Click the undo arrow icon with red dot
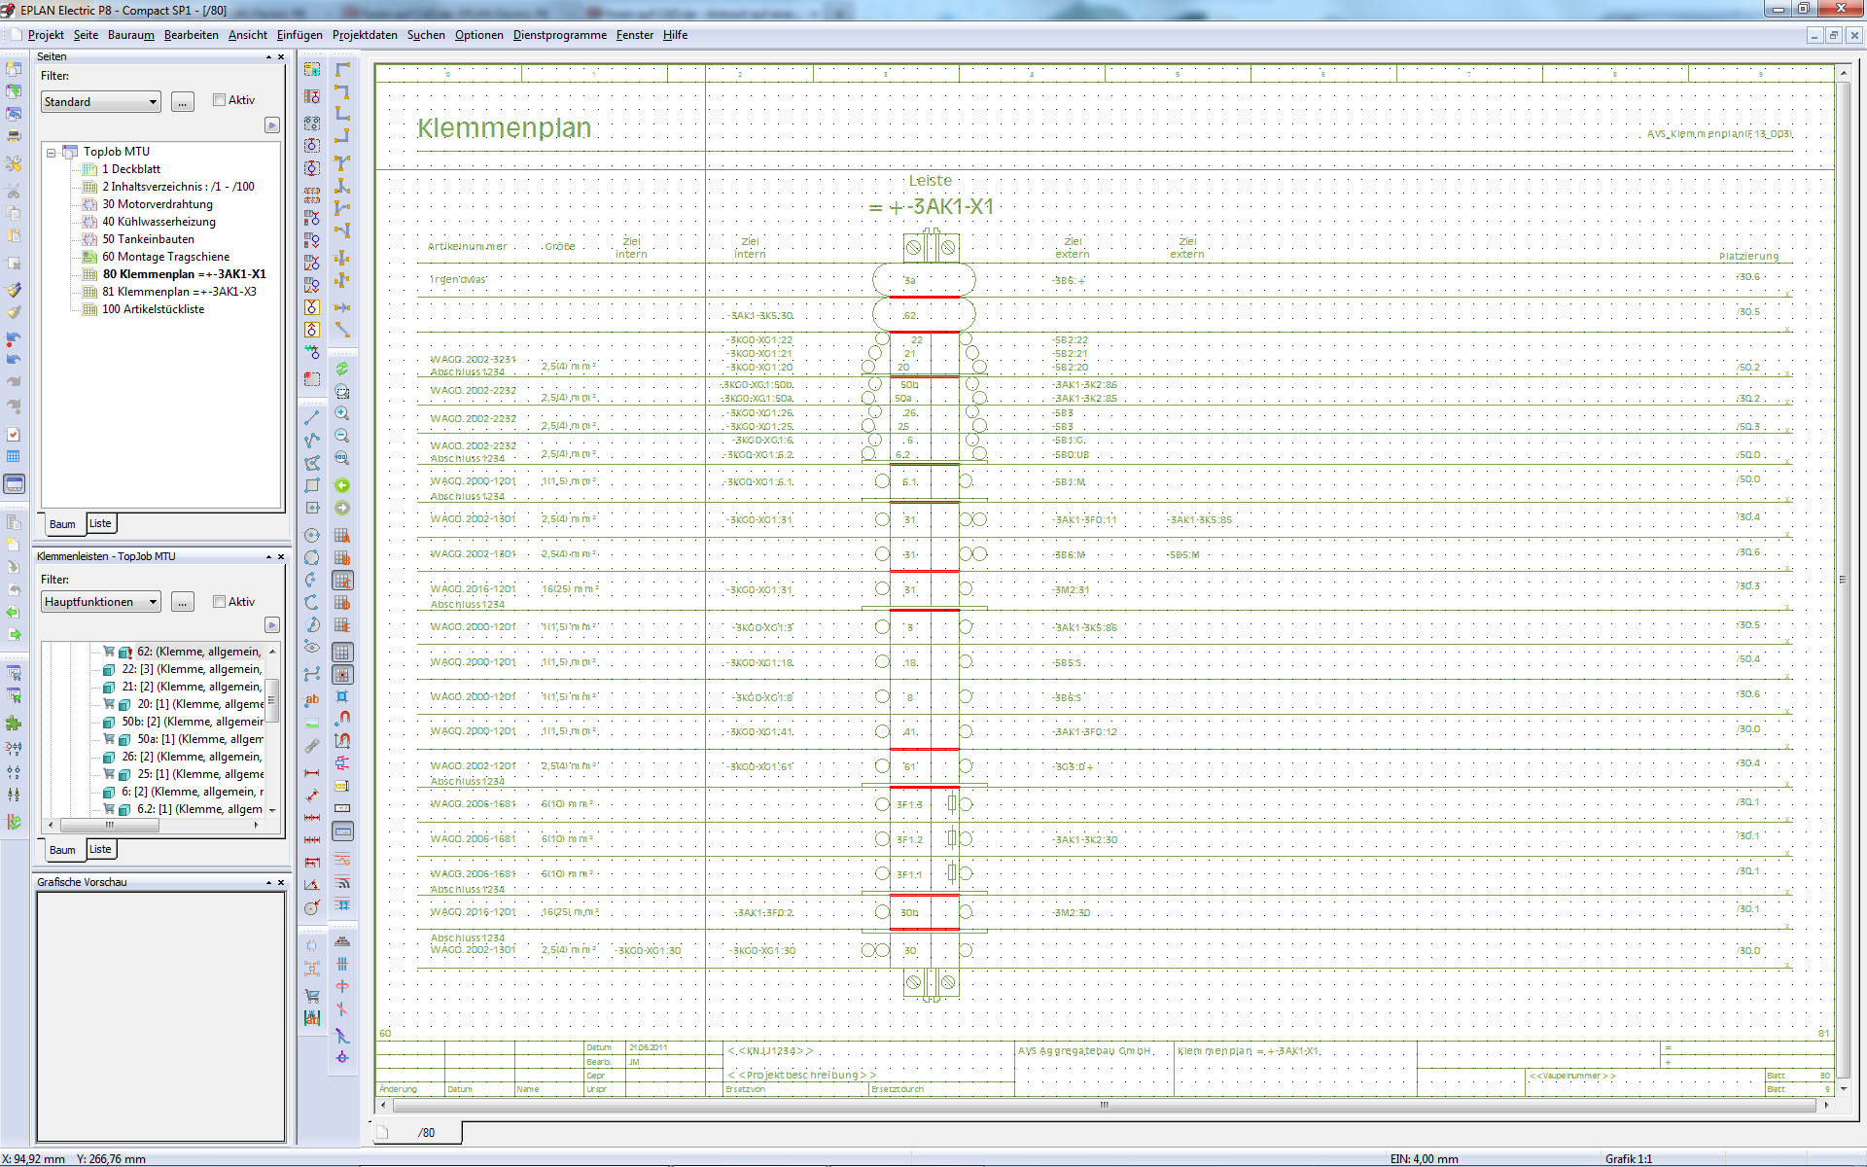The width and height of the screenshot is (1867, 1167). coord(14,337)
